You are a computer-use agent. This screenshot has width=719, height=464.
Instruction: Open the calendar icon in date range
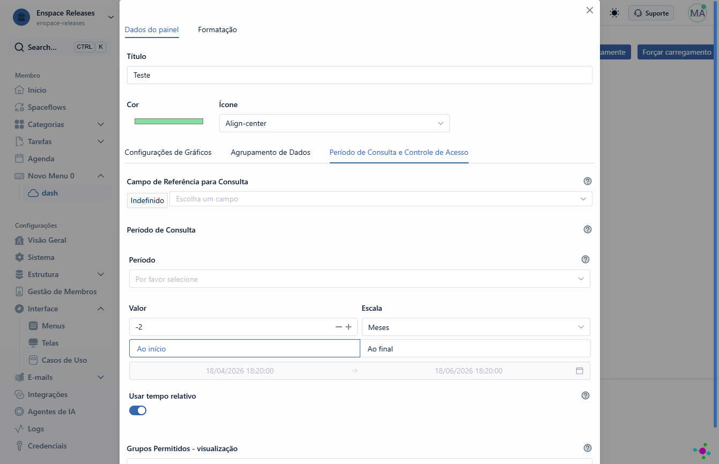click(580, 371)
